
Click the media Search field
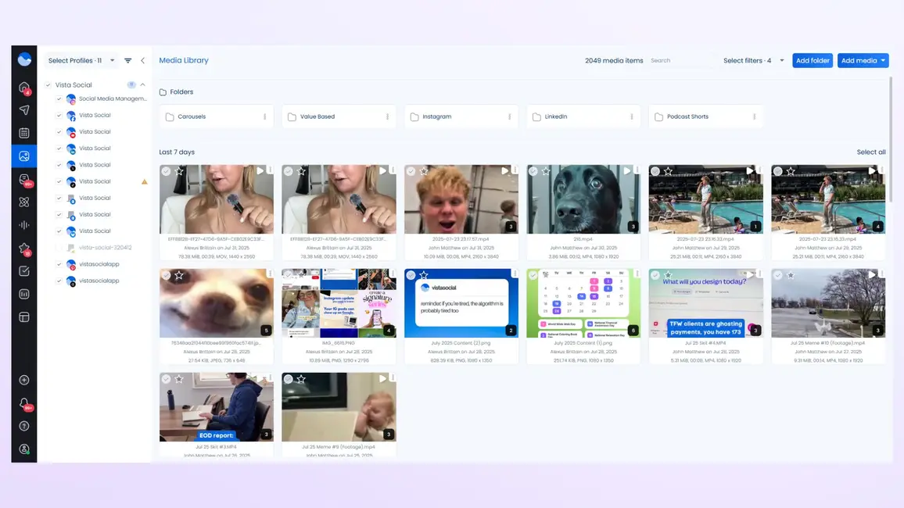[x=680, y=60]
